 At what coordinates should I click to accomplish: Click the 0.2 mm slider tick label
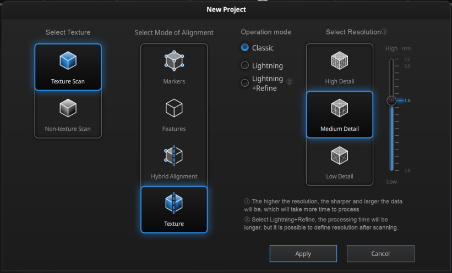407,59
